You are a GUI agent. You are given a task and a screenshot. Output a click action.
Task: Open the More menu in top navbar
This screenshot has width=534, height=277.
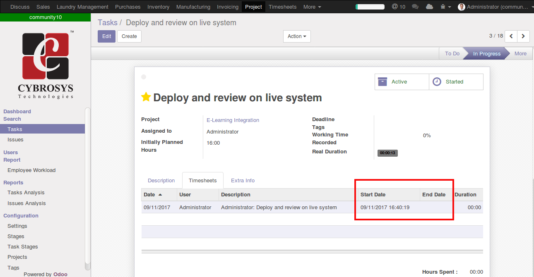[312, 7]
